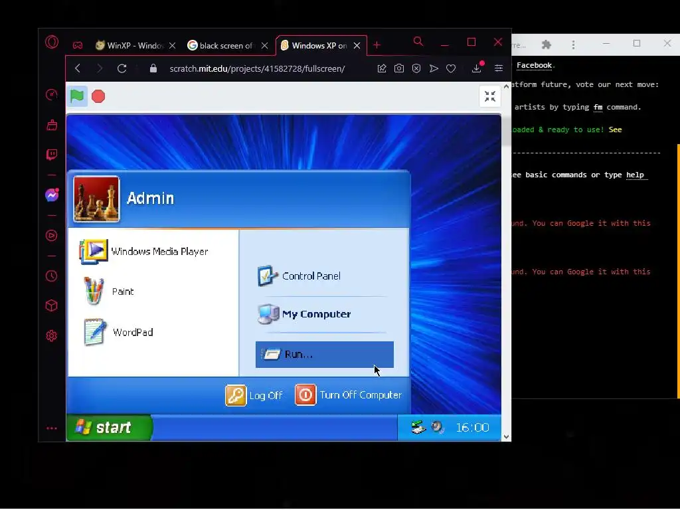Close the WinXP - Windows tab
Viewport: 680px width, 510px height.
[x=172, y=46]
